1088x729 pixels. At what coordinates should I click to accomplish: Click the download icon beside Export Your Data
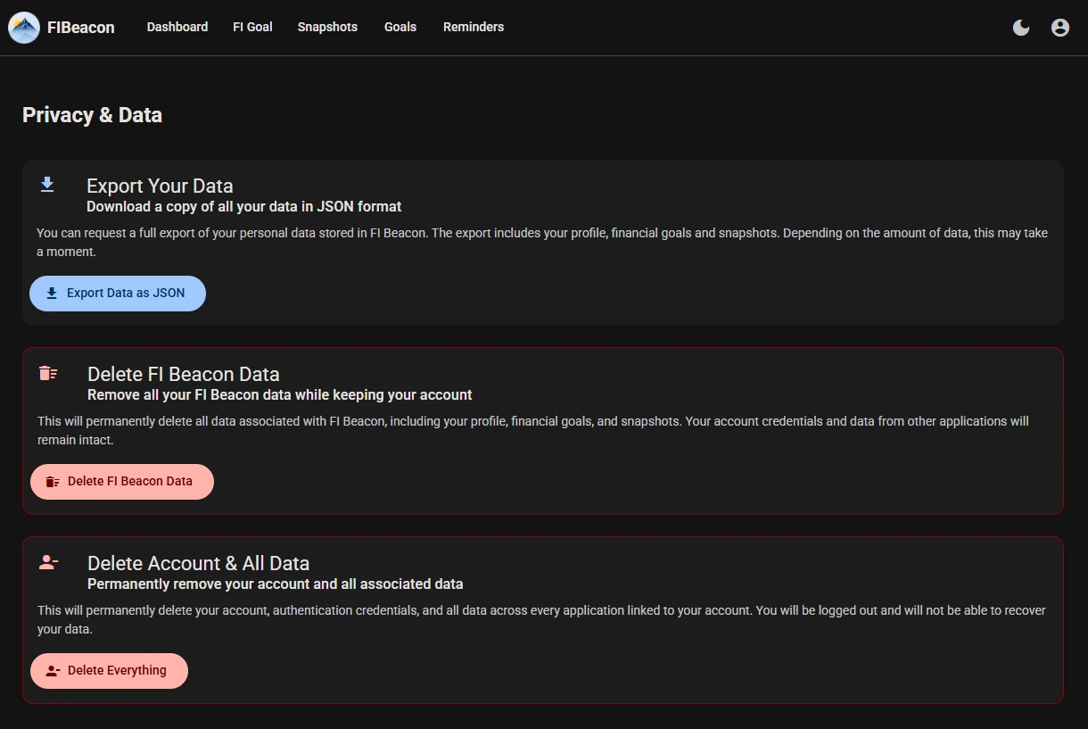point(46,184)
